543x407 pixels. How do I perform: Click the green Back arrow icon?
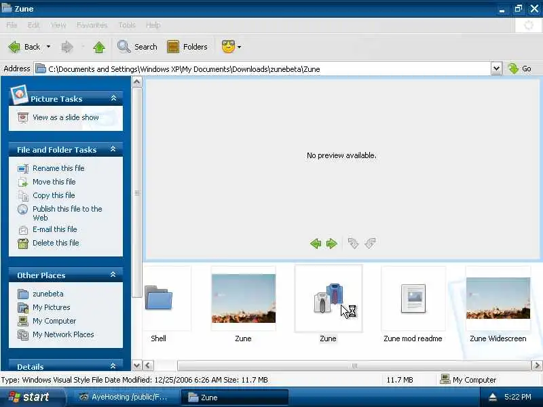[x=14, y=47]
